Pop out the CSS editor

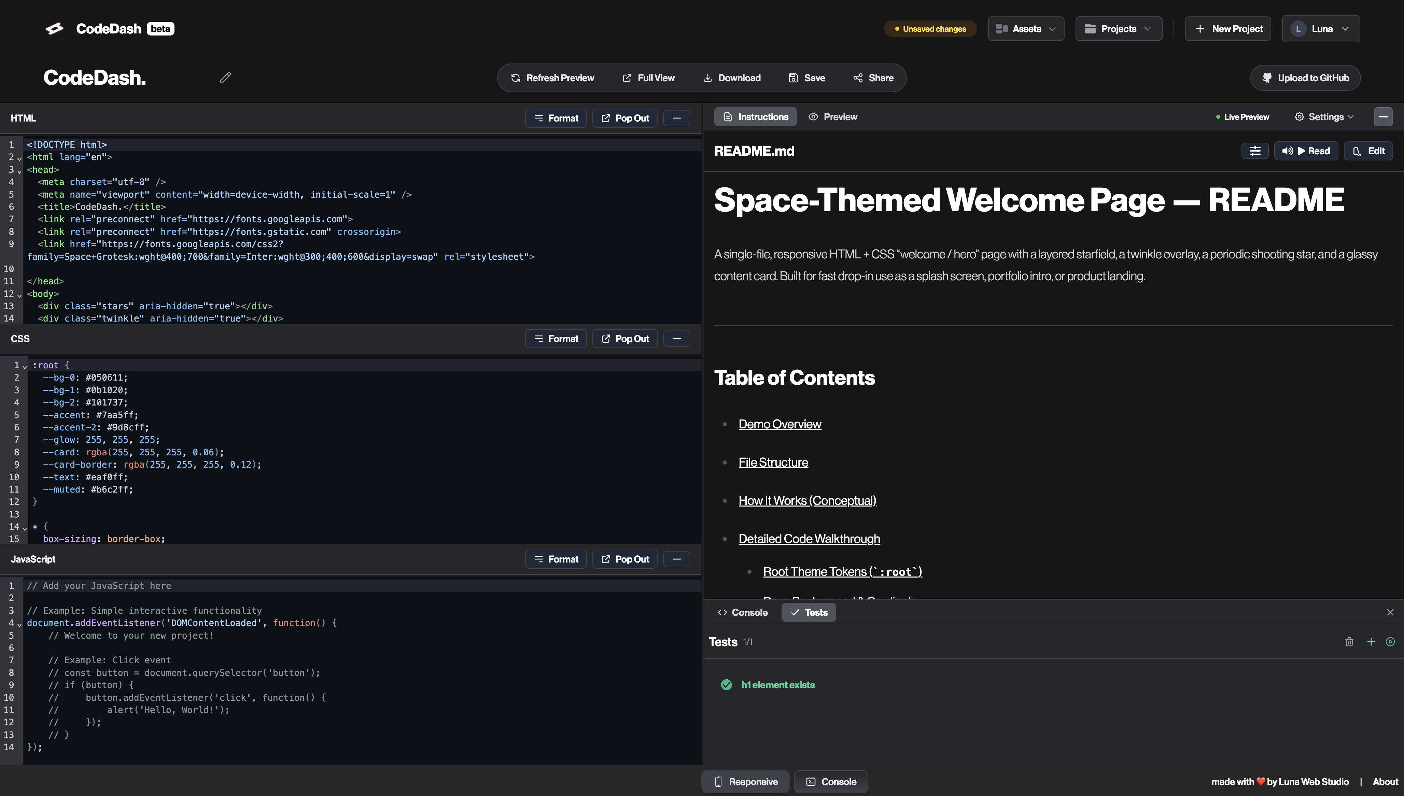(x=624, y=338)
